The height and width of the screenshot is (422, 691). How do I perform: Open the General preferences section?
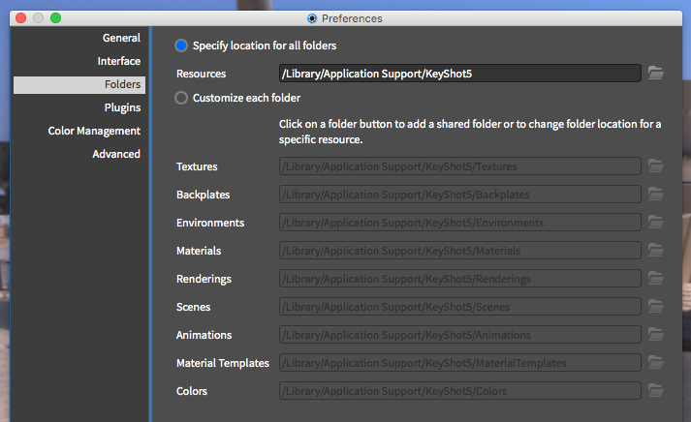122,38
